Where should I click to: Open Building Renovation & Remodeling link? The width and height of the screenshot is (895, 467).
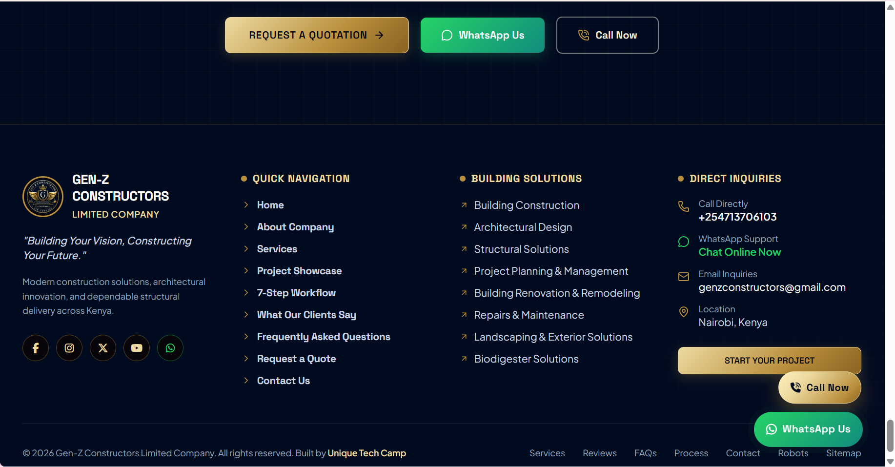557,293
